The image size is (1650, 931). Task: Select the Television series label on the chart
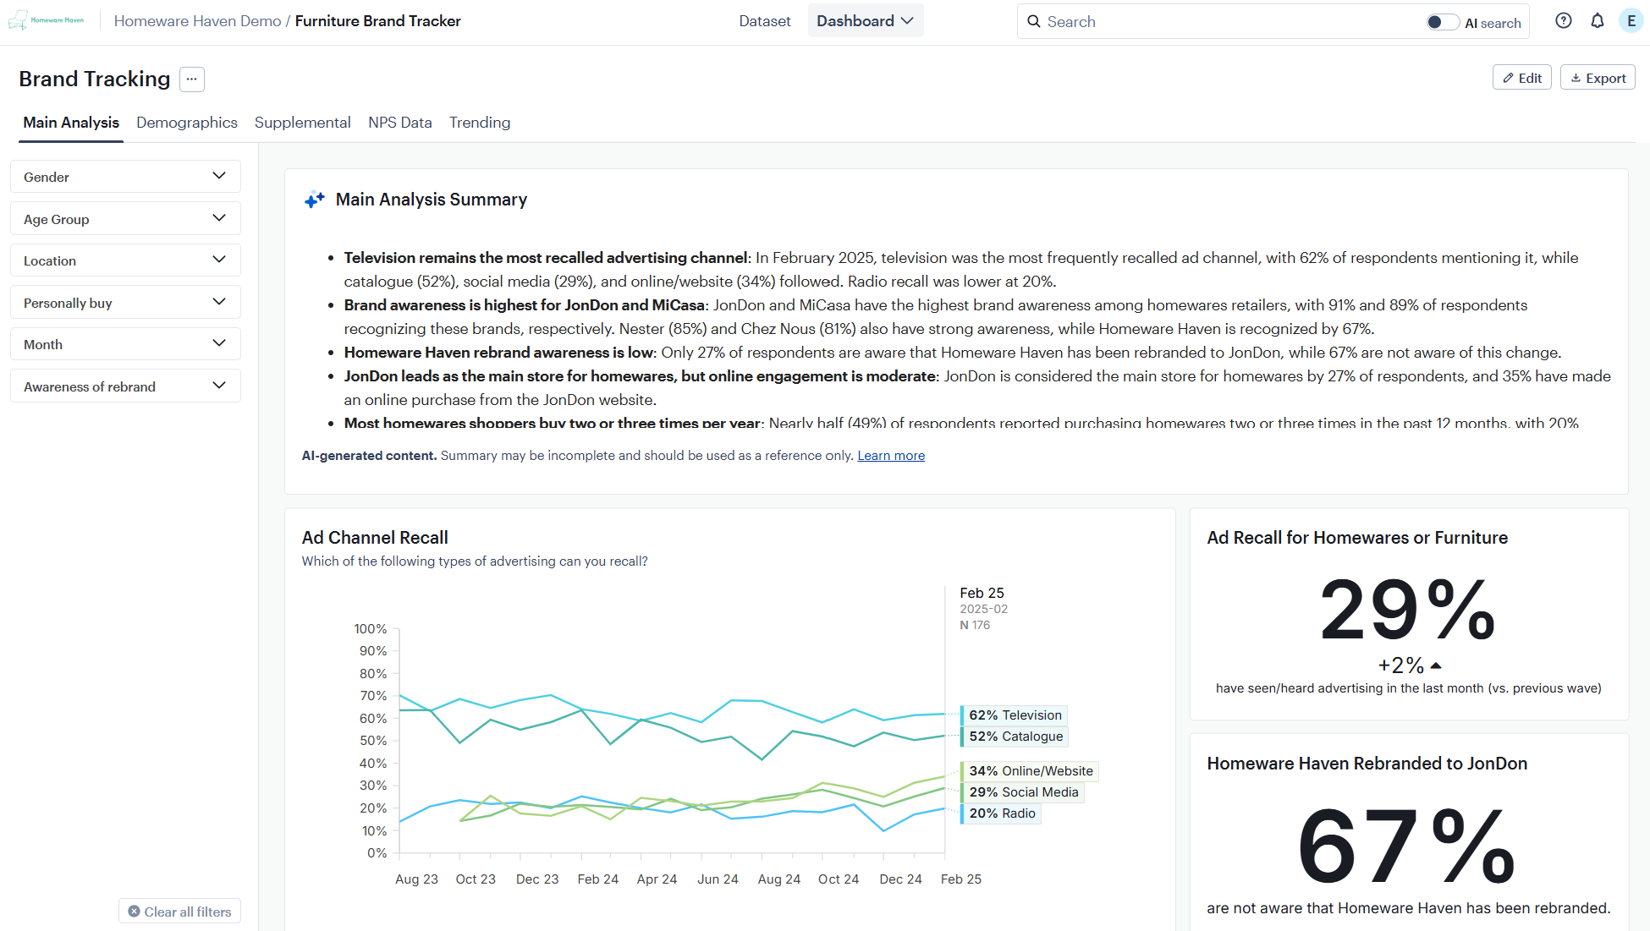(x=1015, y=715)
